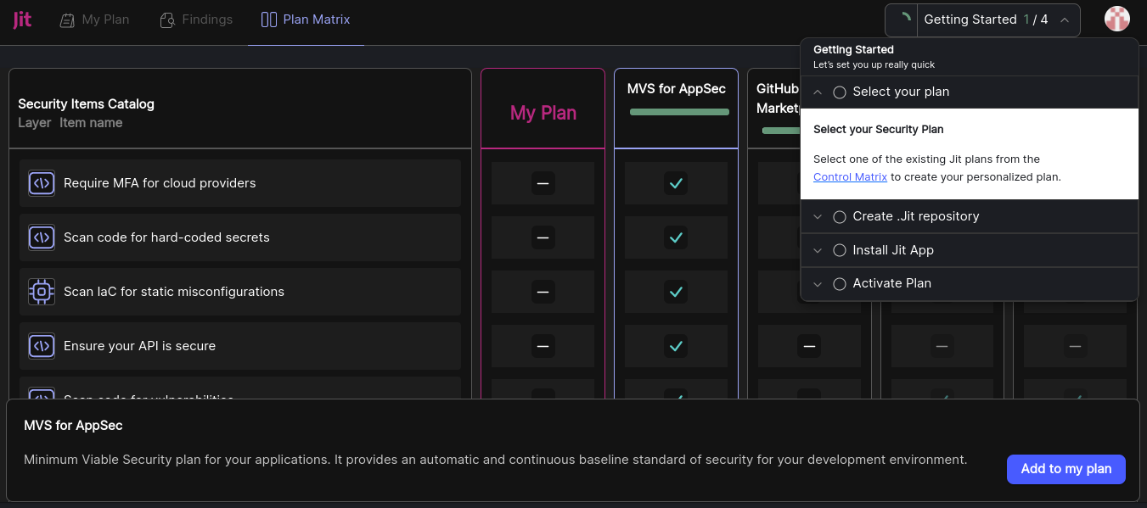Click My Plan dash for API secure
This screenshot has height=508, width=1147.
point(543,346)
